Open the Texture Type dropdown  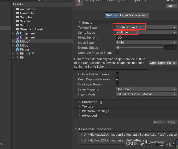(x=146, y=27)
